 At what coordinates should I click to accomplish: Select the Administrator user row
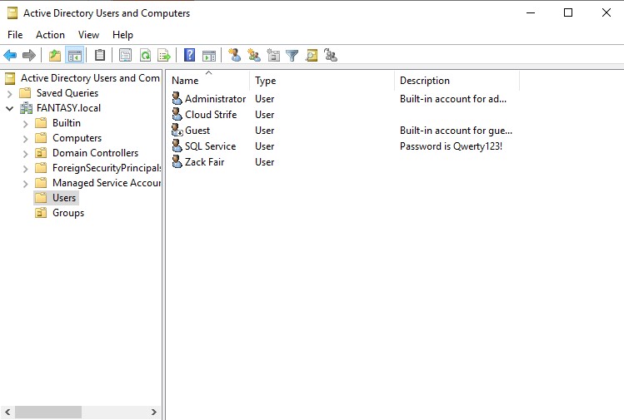[215, 98]
